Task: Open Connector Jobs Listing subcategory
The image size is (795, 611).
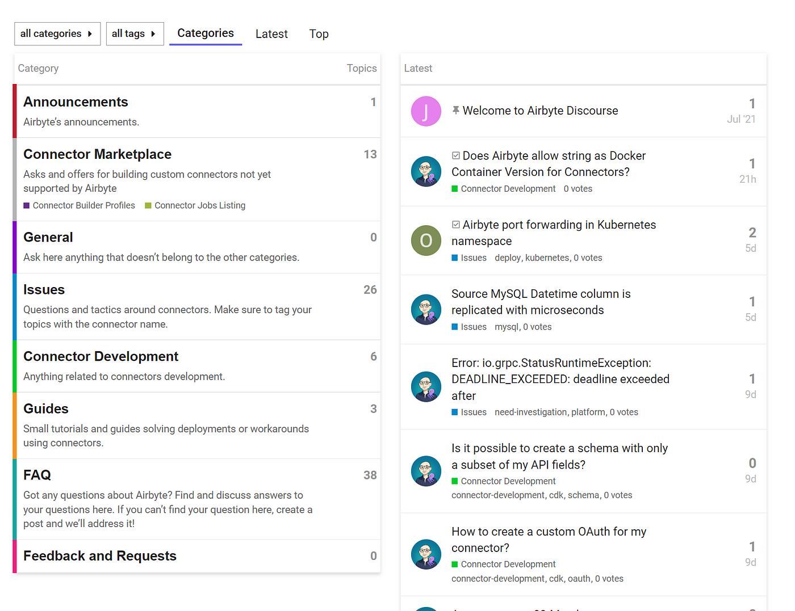Action: click(200, 205)
